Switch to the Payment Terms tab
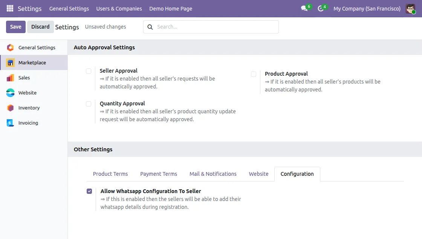This screenshot has height=239, width=422. pyautogui.click(x=158, y=174)
